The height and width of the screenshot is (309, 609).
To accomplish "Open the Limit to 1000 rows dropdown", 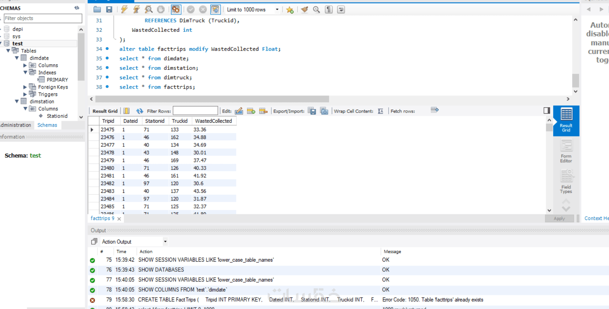I will [277, 10].
